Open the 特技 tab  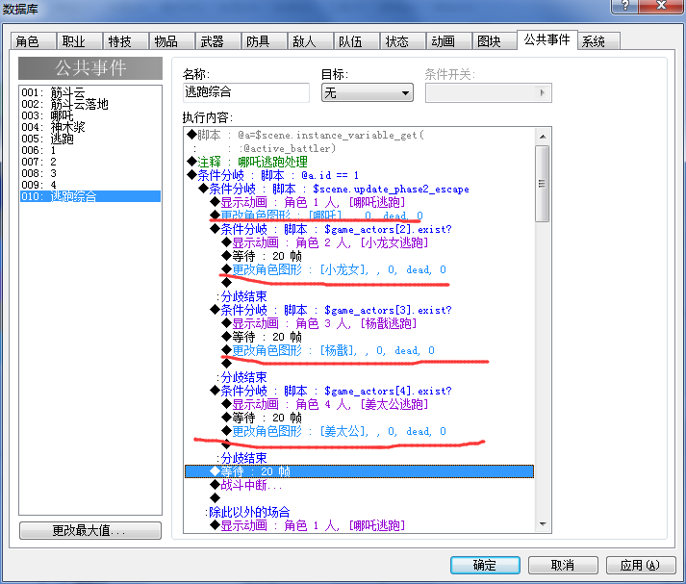[x=126, y=41]
